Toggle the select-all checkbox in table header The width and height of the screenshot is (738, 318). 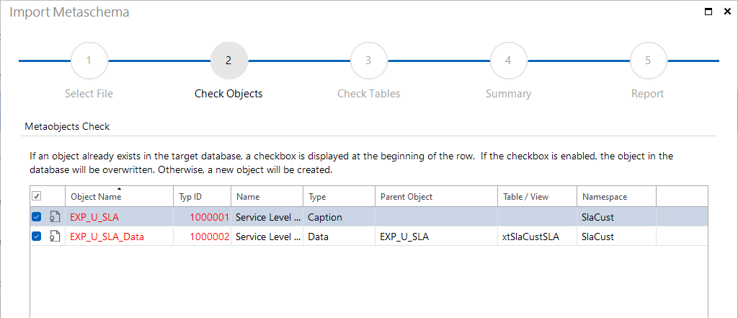pyautogui.click(x=36, y=196)
